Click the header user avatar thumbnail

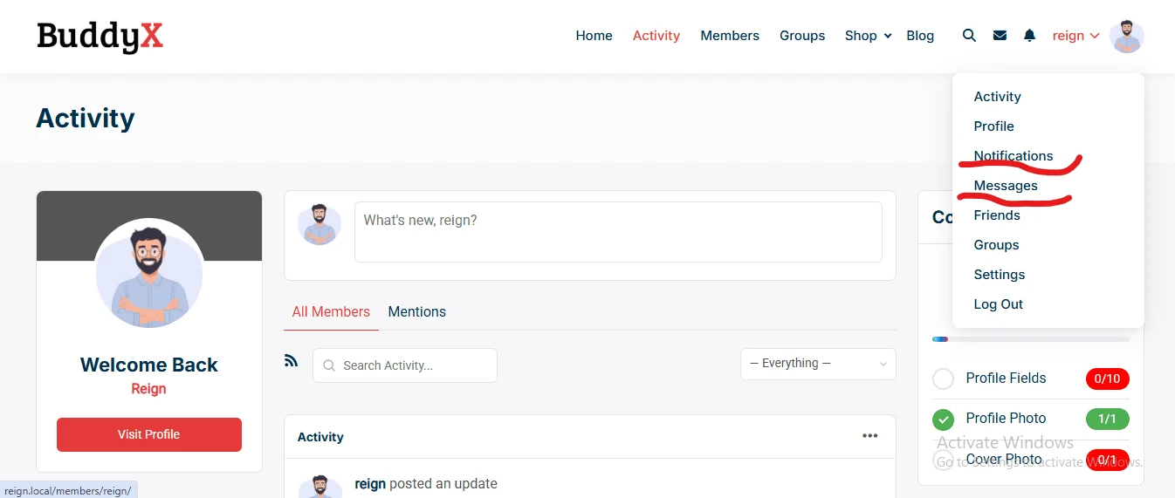[x=1127, y=37]
